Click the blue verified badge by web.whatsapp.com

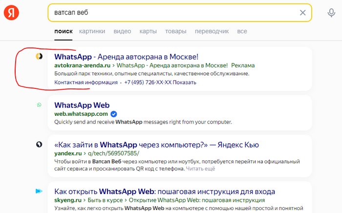coord(114,114)
